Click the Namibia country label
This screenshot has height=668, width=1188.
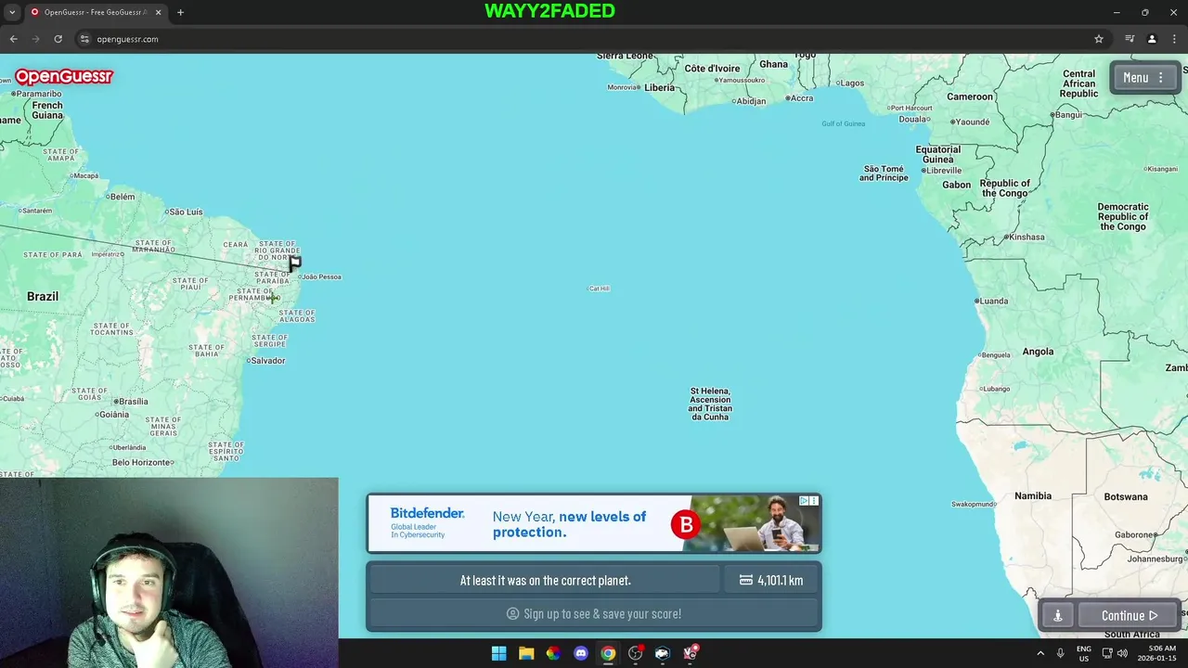(x=1033, y=496)
